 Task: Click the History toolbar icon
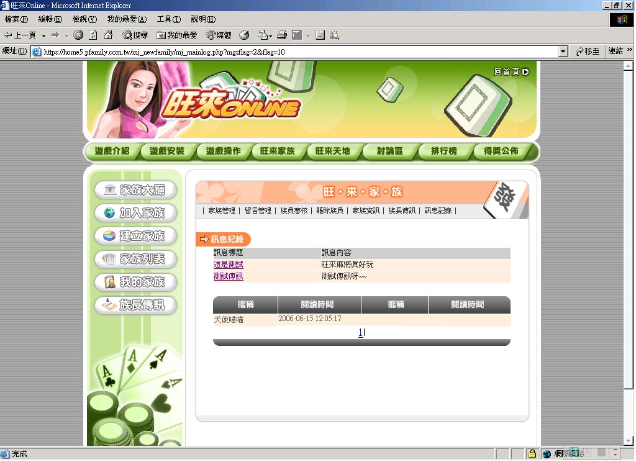[x=244, y=35]
